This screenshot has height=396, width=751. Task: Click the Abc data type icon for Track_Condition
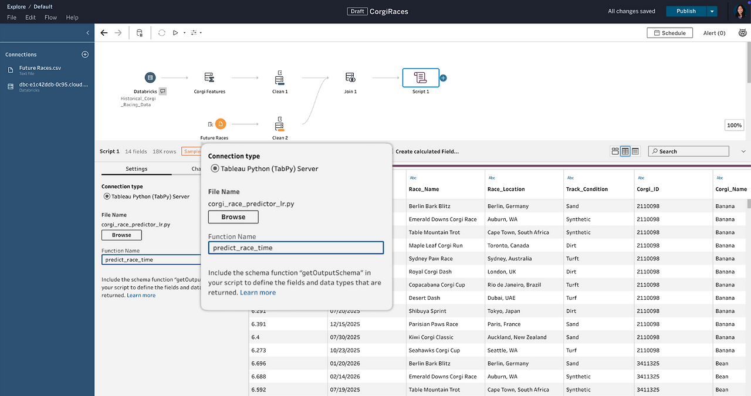(x=570, y=177)
